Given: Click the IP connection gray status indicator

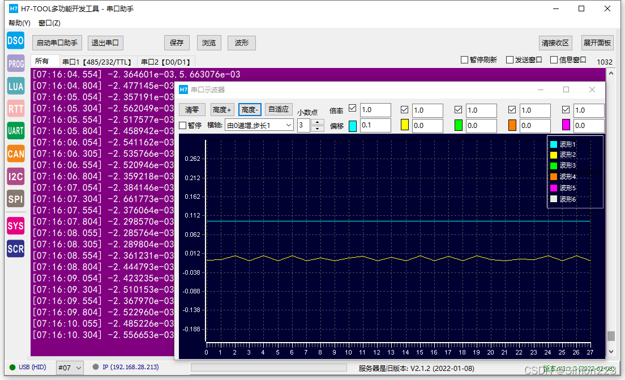Looking at the screenshot, I should (x=96, y=367).
